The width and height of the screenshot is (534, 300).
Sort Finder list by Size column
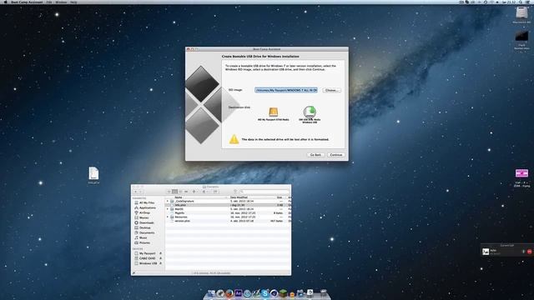[x=280, y=197]
